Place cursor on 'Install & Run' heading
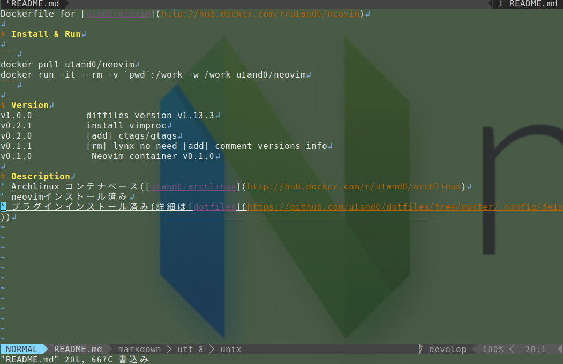 click(46, 34)
